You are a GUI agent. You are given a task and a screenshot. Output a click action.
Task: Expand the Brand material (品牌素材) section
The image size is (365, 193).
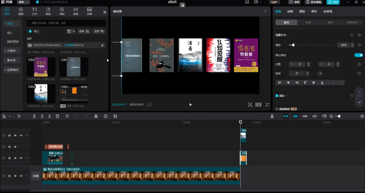12,70
